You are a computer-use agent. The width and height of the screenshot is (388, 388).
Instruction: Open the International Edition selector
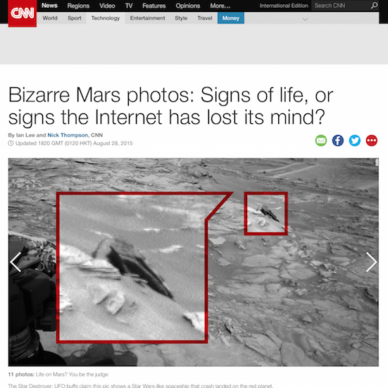coord(284,6)
